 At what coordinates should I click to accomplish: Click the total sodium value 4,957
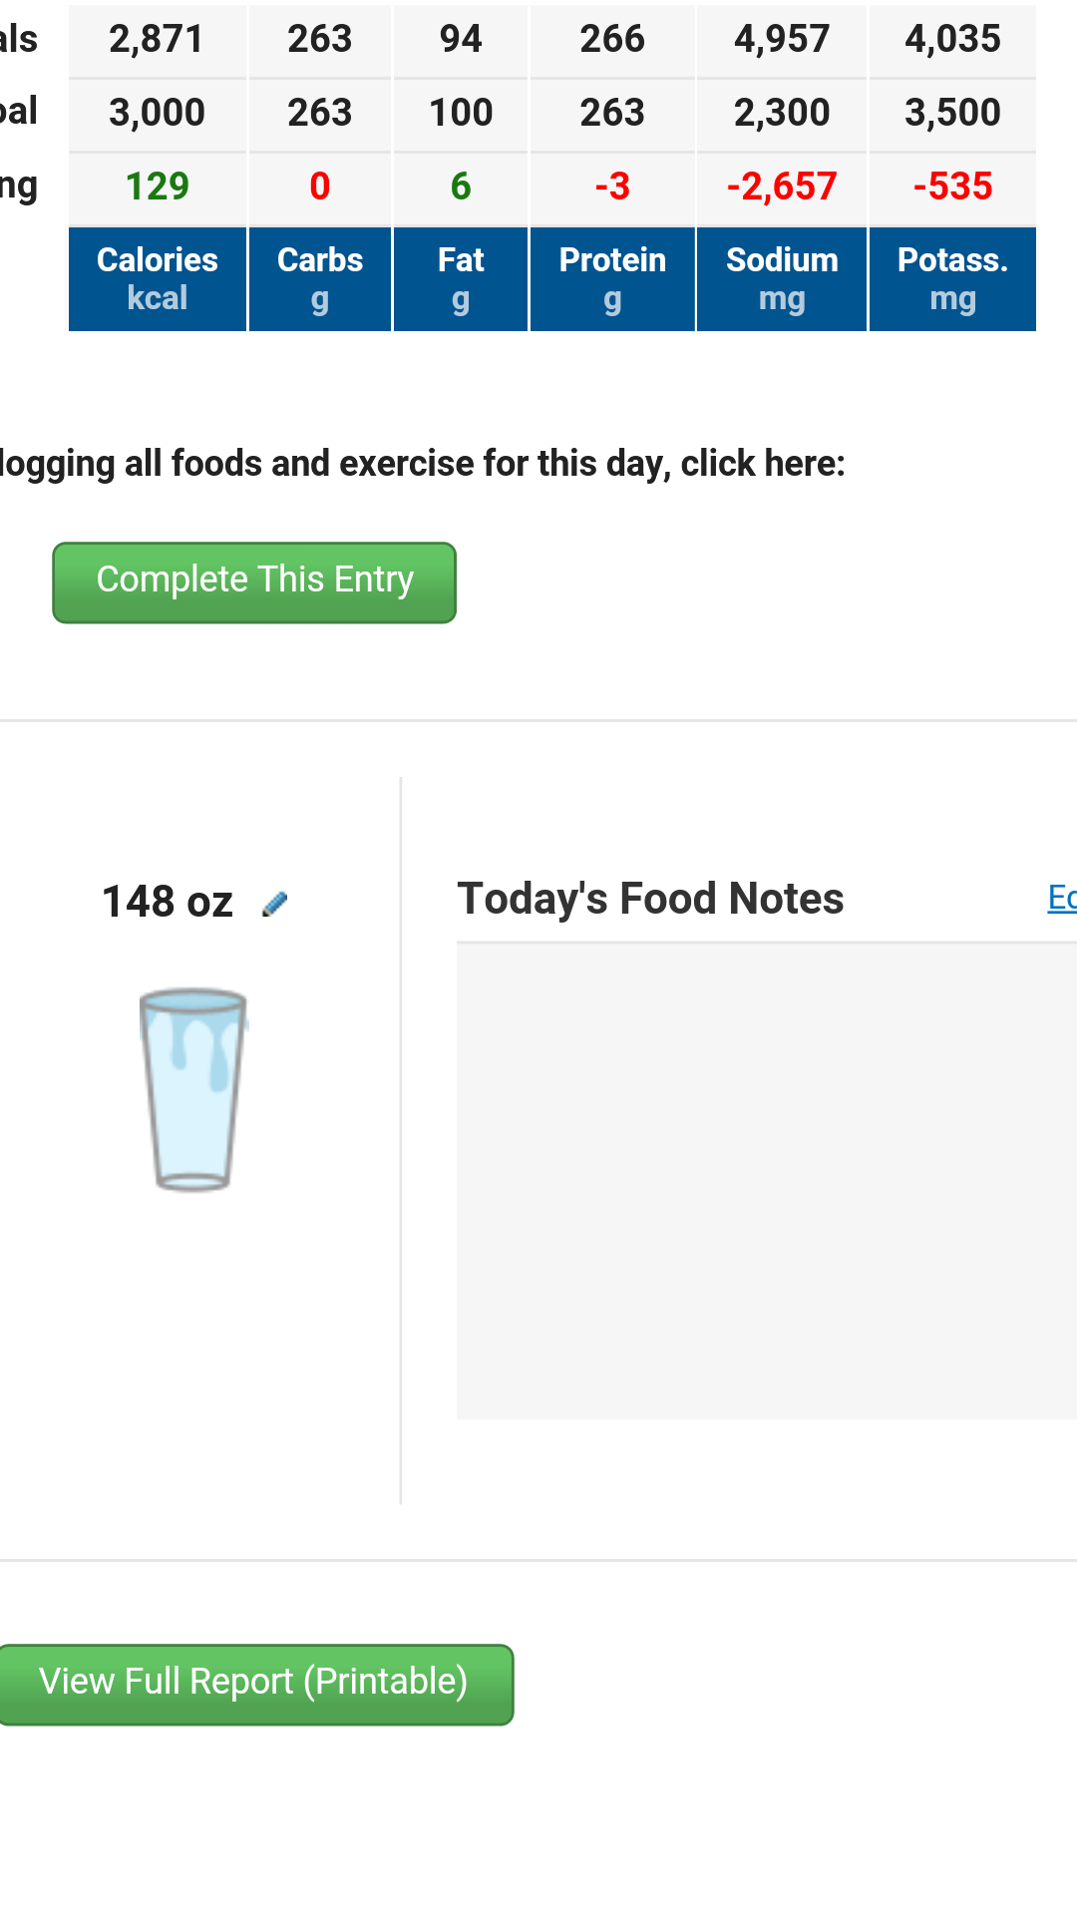pos(782,39)
